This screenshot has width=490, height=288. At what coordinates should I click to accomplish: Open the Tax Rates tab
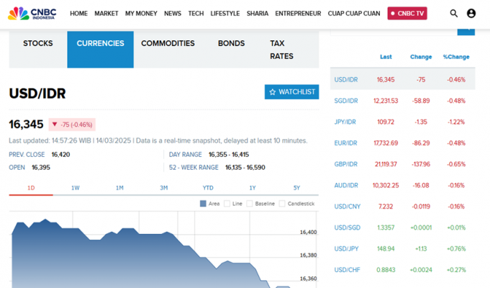coord(281,50)
